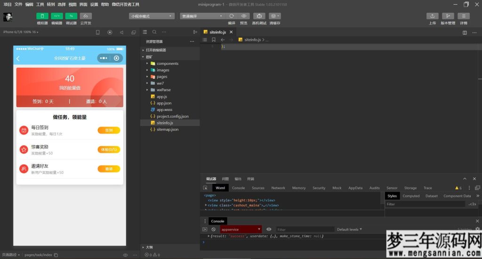Click the split editor icon
The height and width of the screenshot is (259, 482).
(x=465, y=32)
